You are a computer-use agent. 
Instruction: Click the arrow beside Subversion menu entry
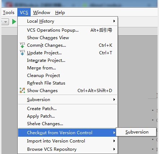(x=114, y=100)
